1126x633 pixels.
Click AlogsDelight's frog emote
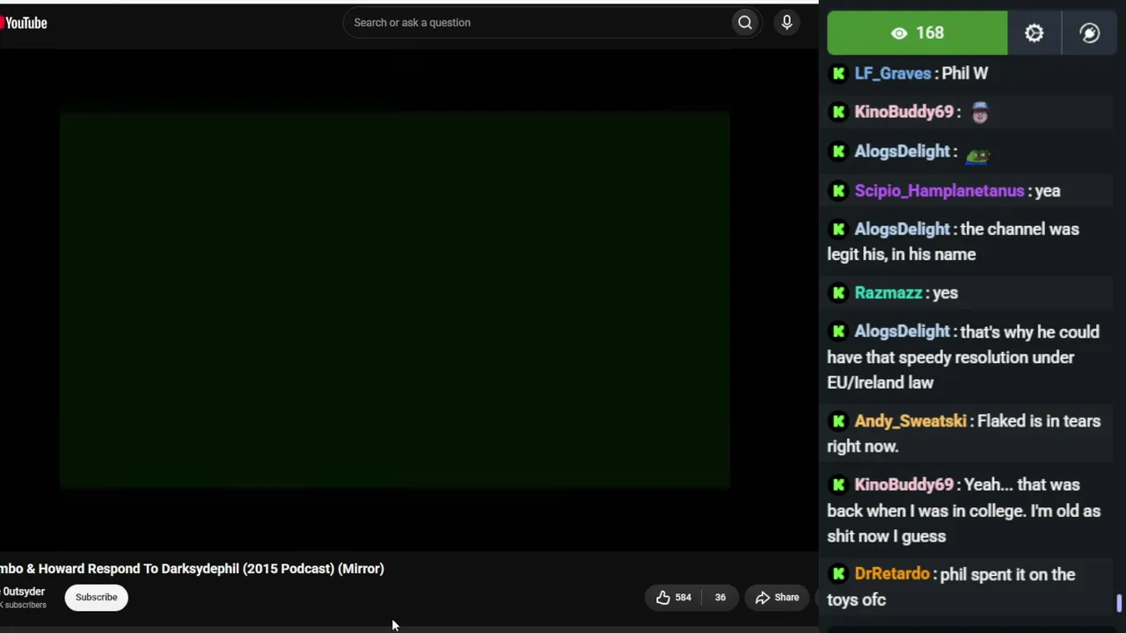tap(977, 155)
